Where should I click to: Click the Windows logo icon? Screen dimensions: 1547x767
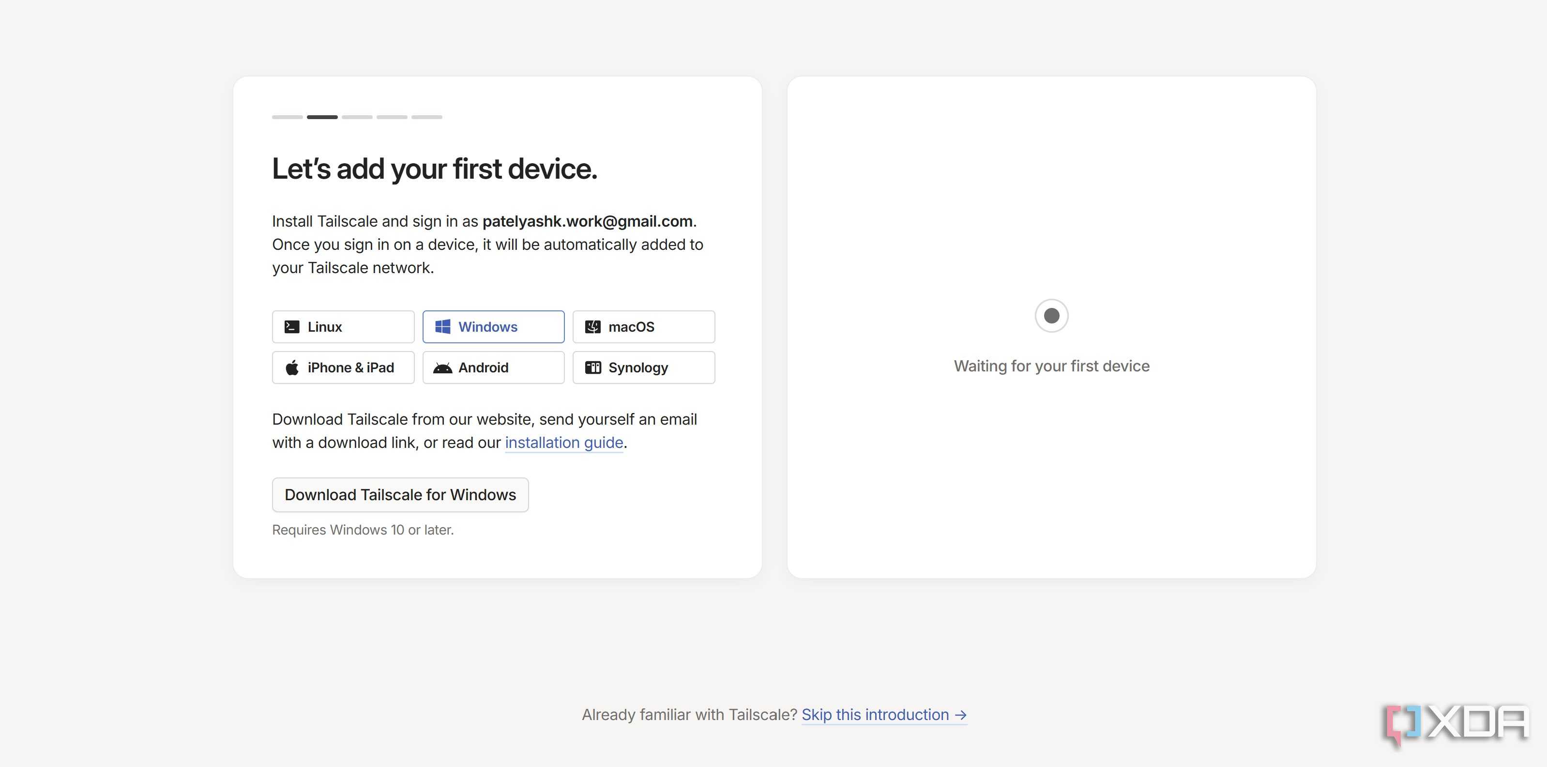coord(442,327)
